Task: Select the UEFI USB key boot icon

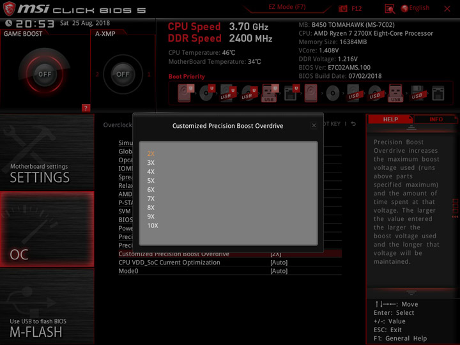Action: 270,93
